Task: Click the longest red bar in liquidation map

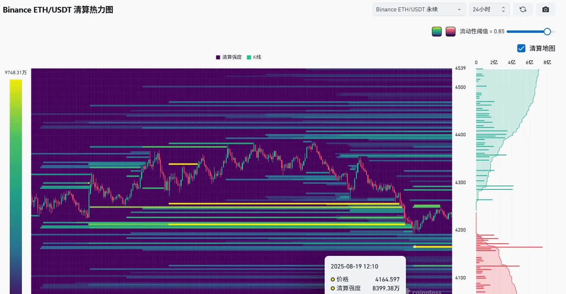Action: (510, 247)
